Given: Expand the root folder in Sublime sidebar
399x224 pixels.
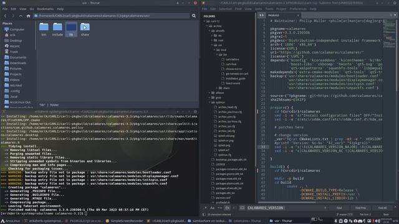Looking at the screenshot, I should tap(212, 40).
